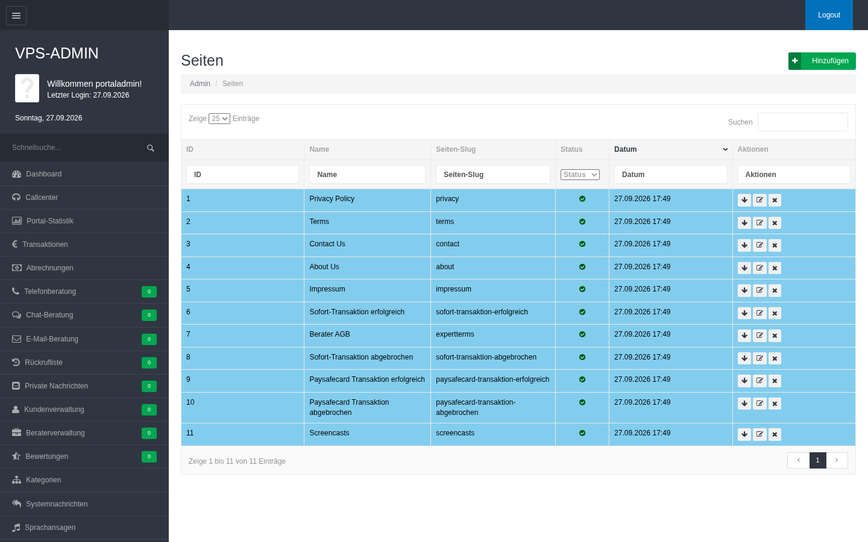Go to Transaktionen in the sidebar
This screenshot has height=542, width=868.
click(84, 245)
